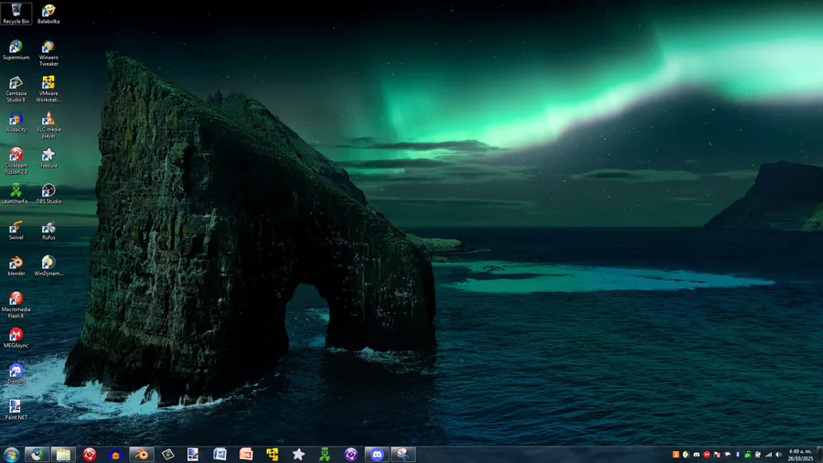Open the network signal tray icon
823x463 pixels.
(768, 455)
